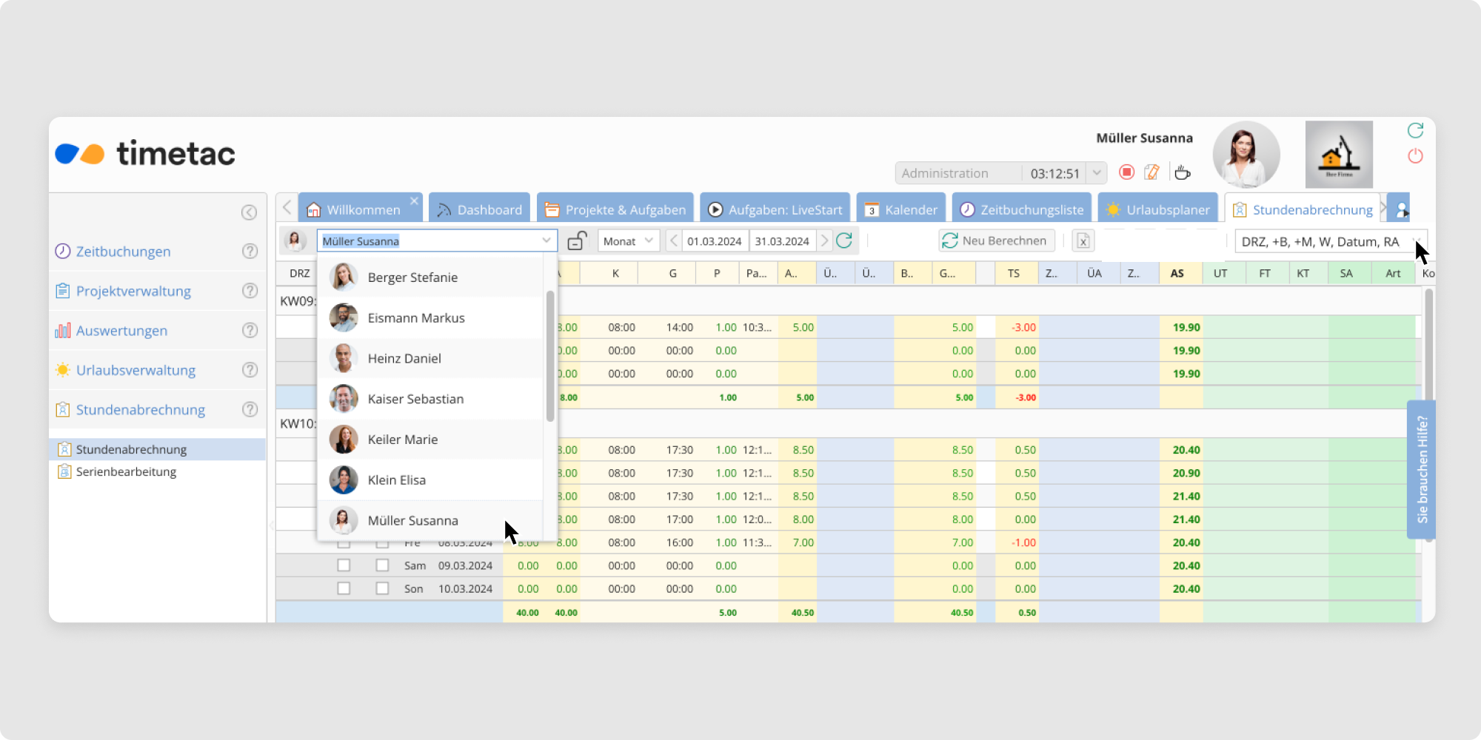Click the Excel export icon
The height and width of the screenshot is (740, 1481).
[1083, 241]
